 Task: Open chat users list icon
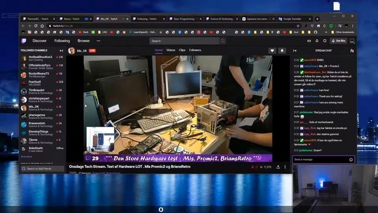pos(352,51)
